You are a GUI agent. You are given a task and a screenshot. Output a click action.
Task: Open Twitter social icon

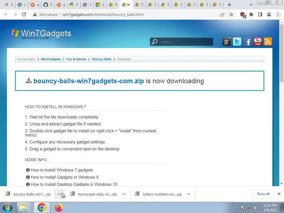tap(237, 42)
